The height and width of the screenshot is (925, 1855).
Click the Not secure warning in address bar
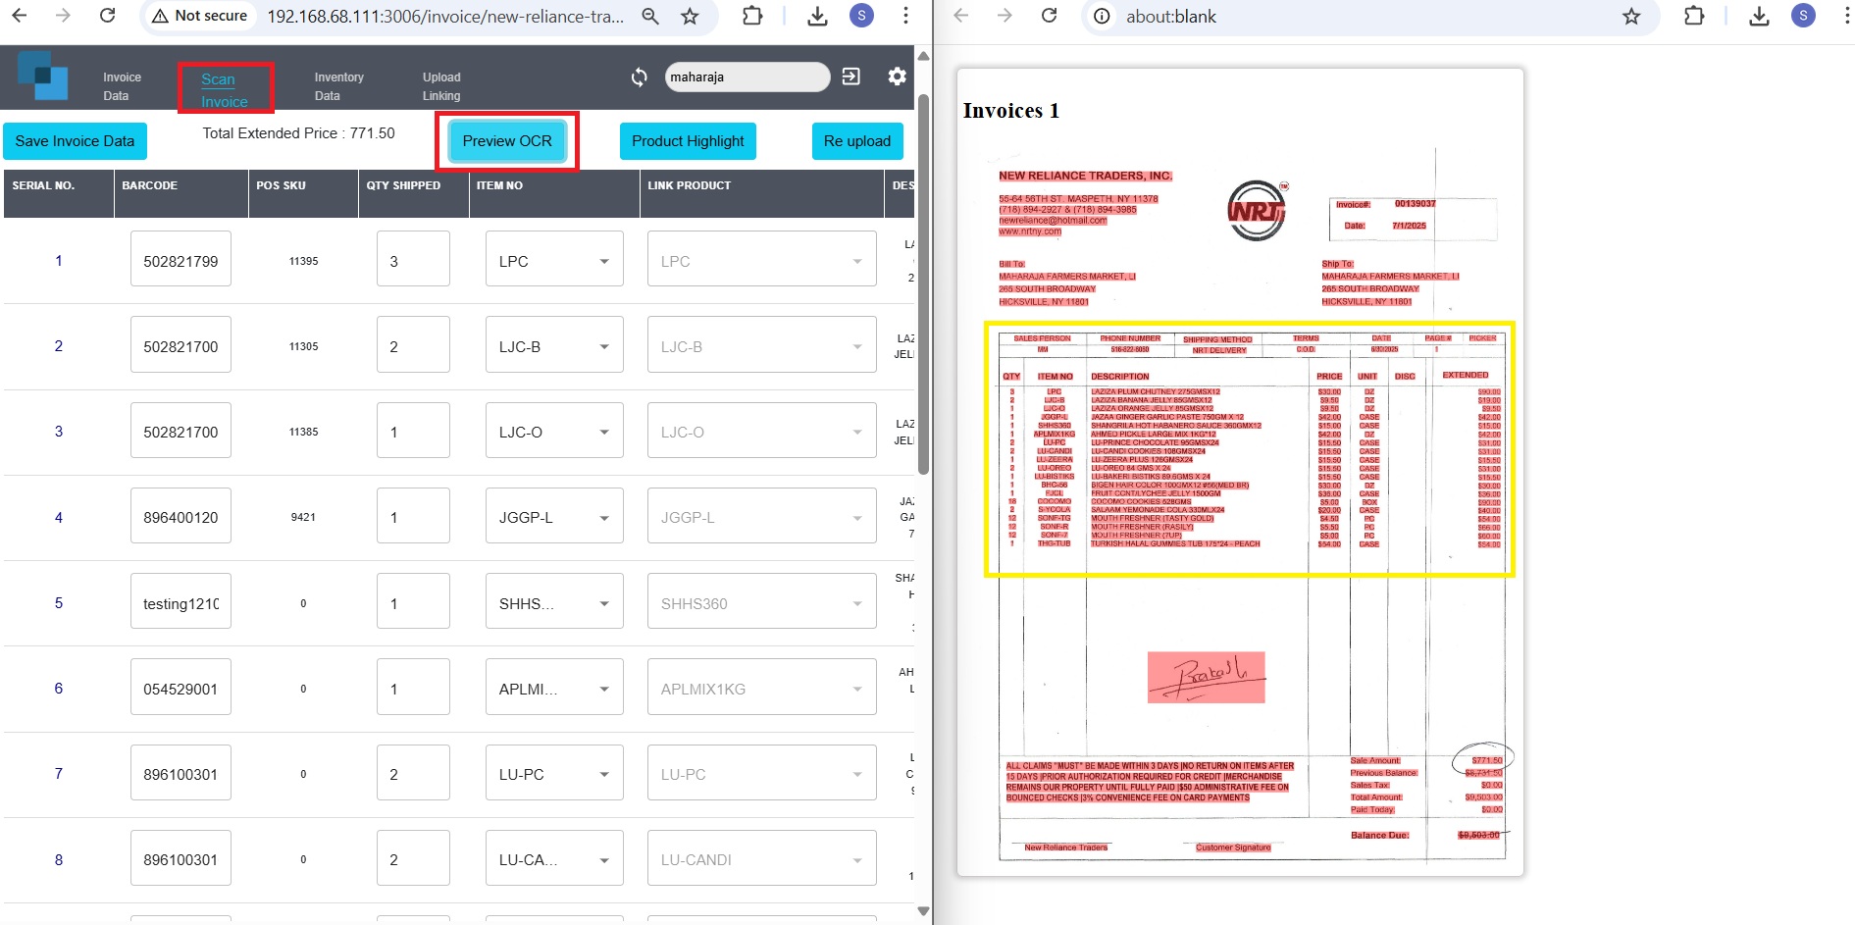200,16
